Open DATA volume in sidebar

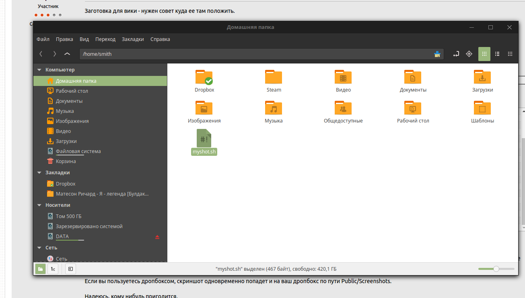100,236
